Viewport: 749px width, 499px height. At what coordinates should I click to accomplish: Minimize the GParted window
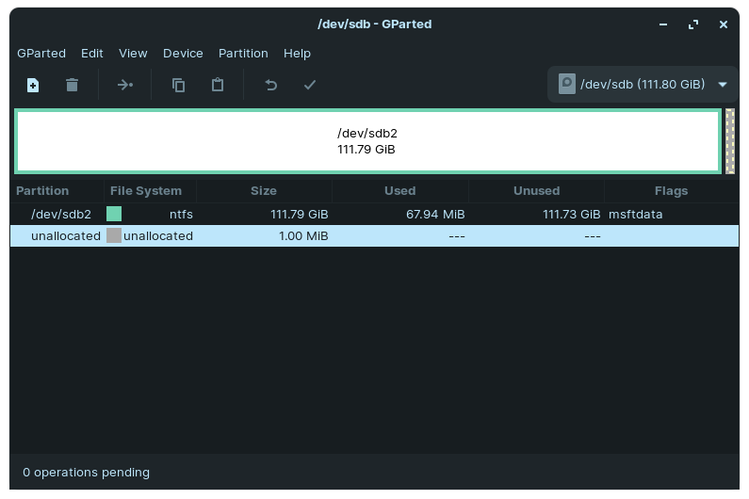[x=663, y=24]
